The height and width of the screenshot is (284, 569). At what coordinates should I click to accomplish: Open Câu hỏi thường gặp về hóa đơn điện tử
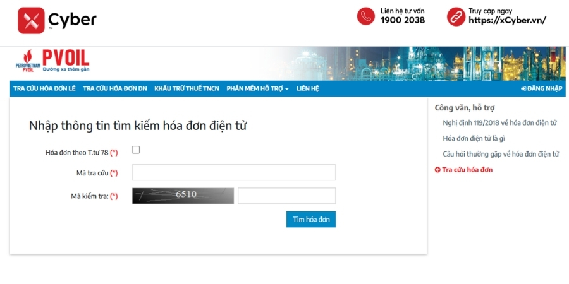tap(501, 154)
